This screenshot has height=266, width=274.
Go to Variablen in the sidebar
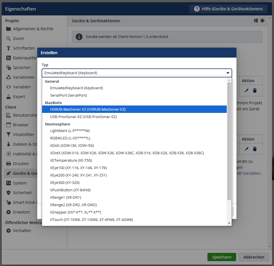click(22, 87)
